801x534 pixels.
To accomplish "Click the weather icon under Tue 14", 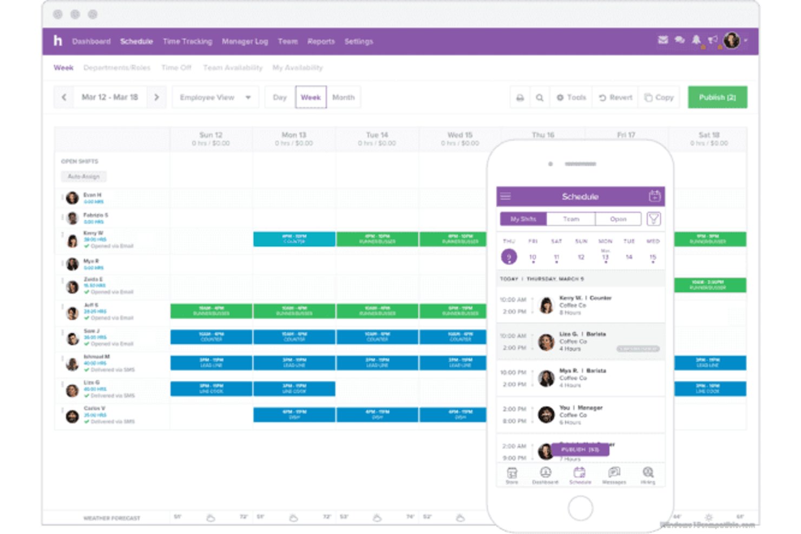I will pos(377,518).
